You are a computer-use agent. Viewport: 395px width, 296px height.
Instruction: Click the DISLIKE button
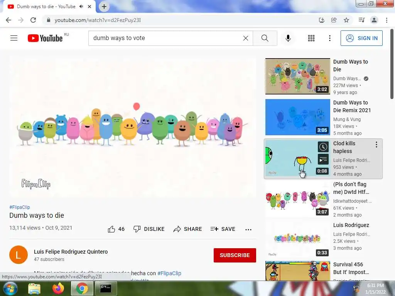[149, 229]
